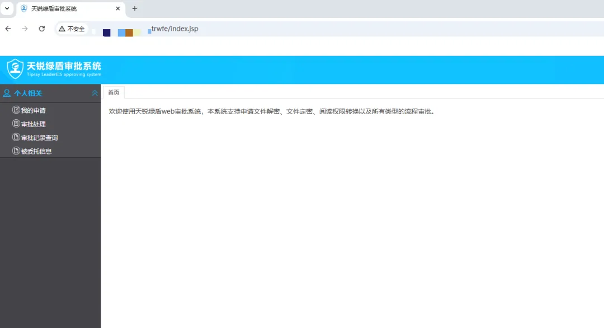Image resolution: width=604 pixels, height=328 pixels.
Task: Select the 个人相关 sidebar section header
Action: click(x=50, y=93)
